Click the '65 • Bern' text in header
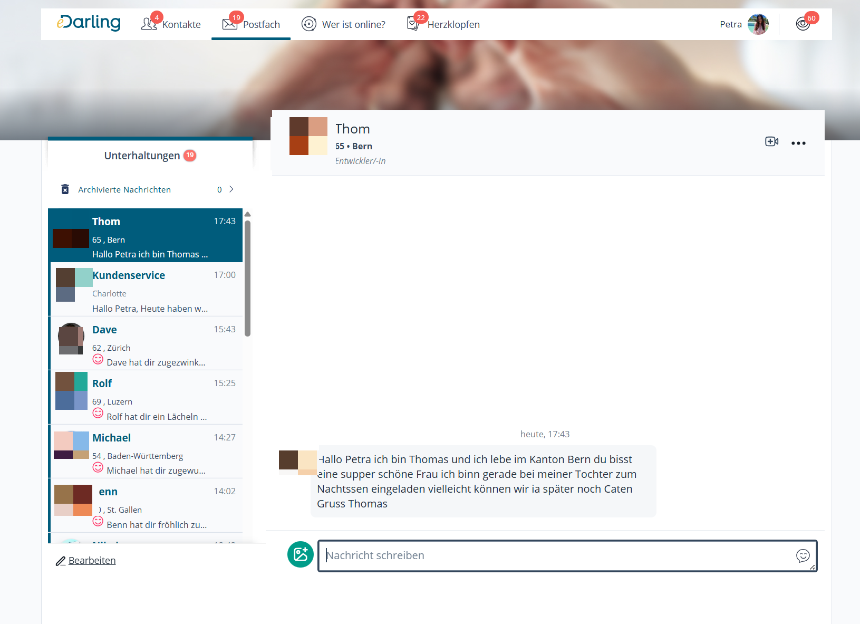 pyautogui.click(x=354, y=146)
